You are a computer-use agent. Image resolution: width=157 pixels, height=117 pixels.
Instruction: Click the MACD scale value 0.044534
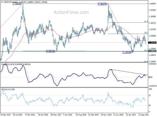(x=153, y=64)
